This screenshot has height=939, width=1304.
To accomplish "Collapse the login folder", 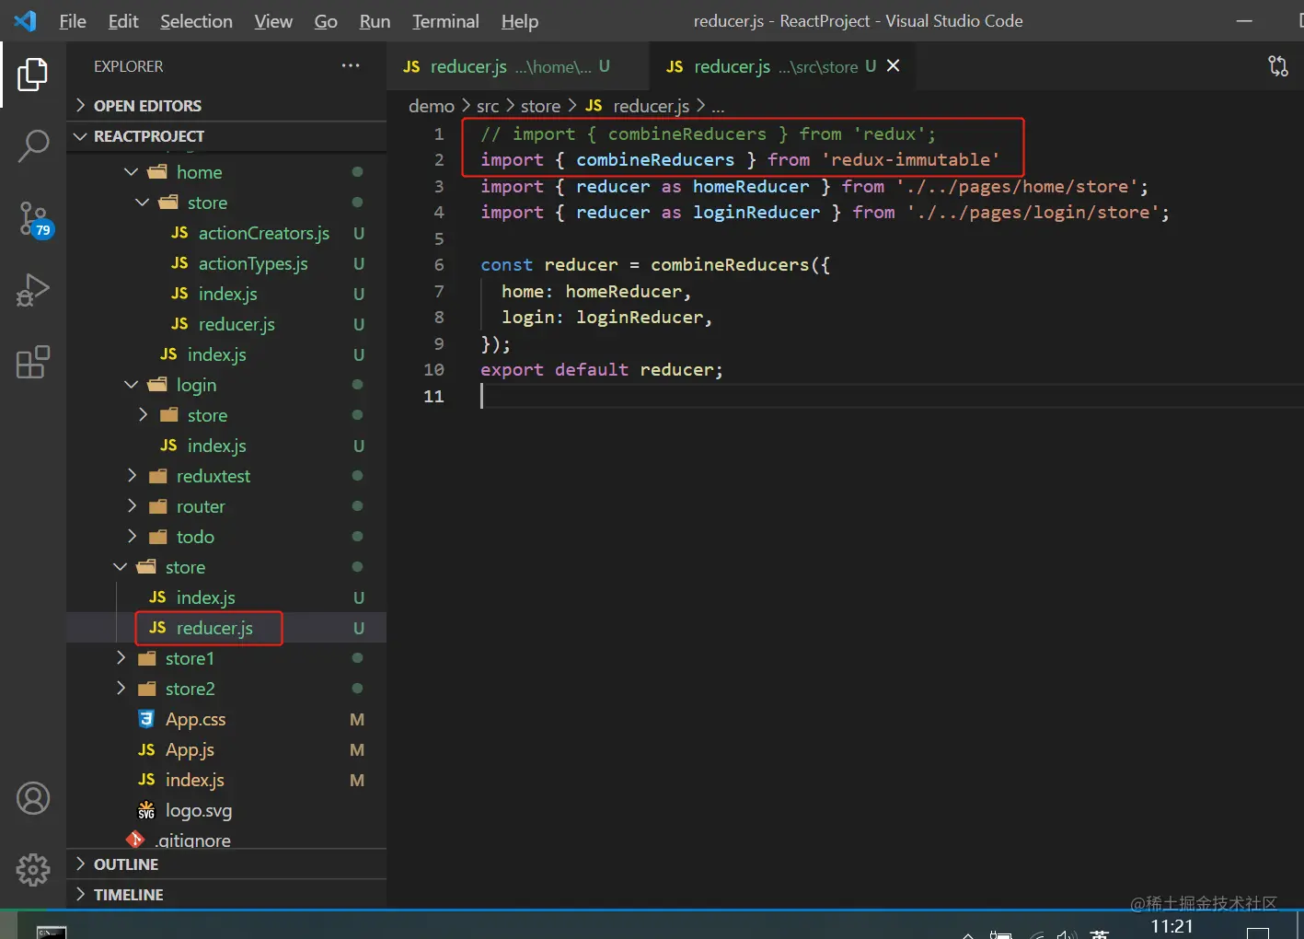I will (196, 385).
